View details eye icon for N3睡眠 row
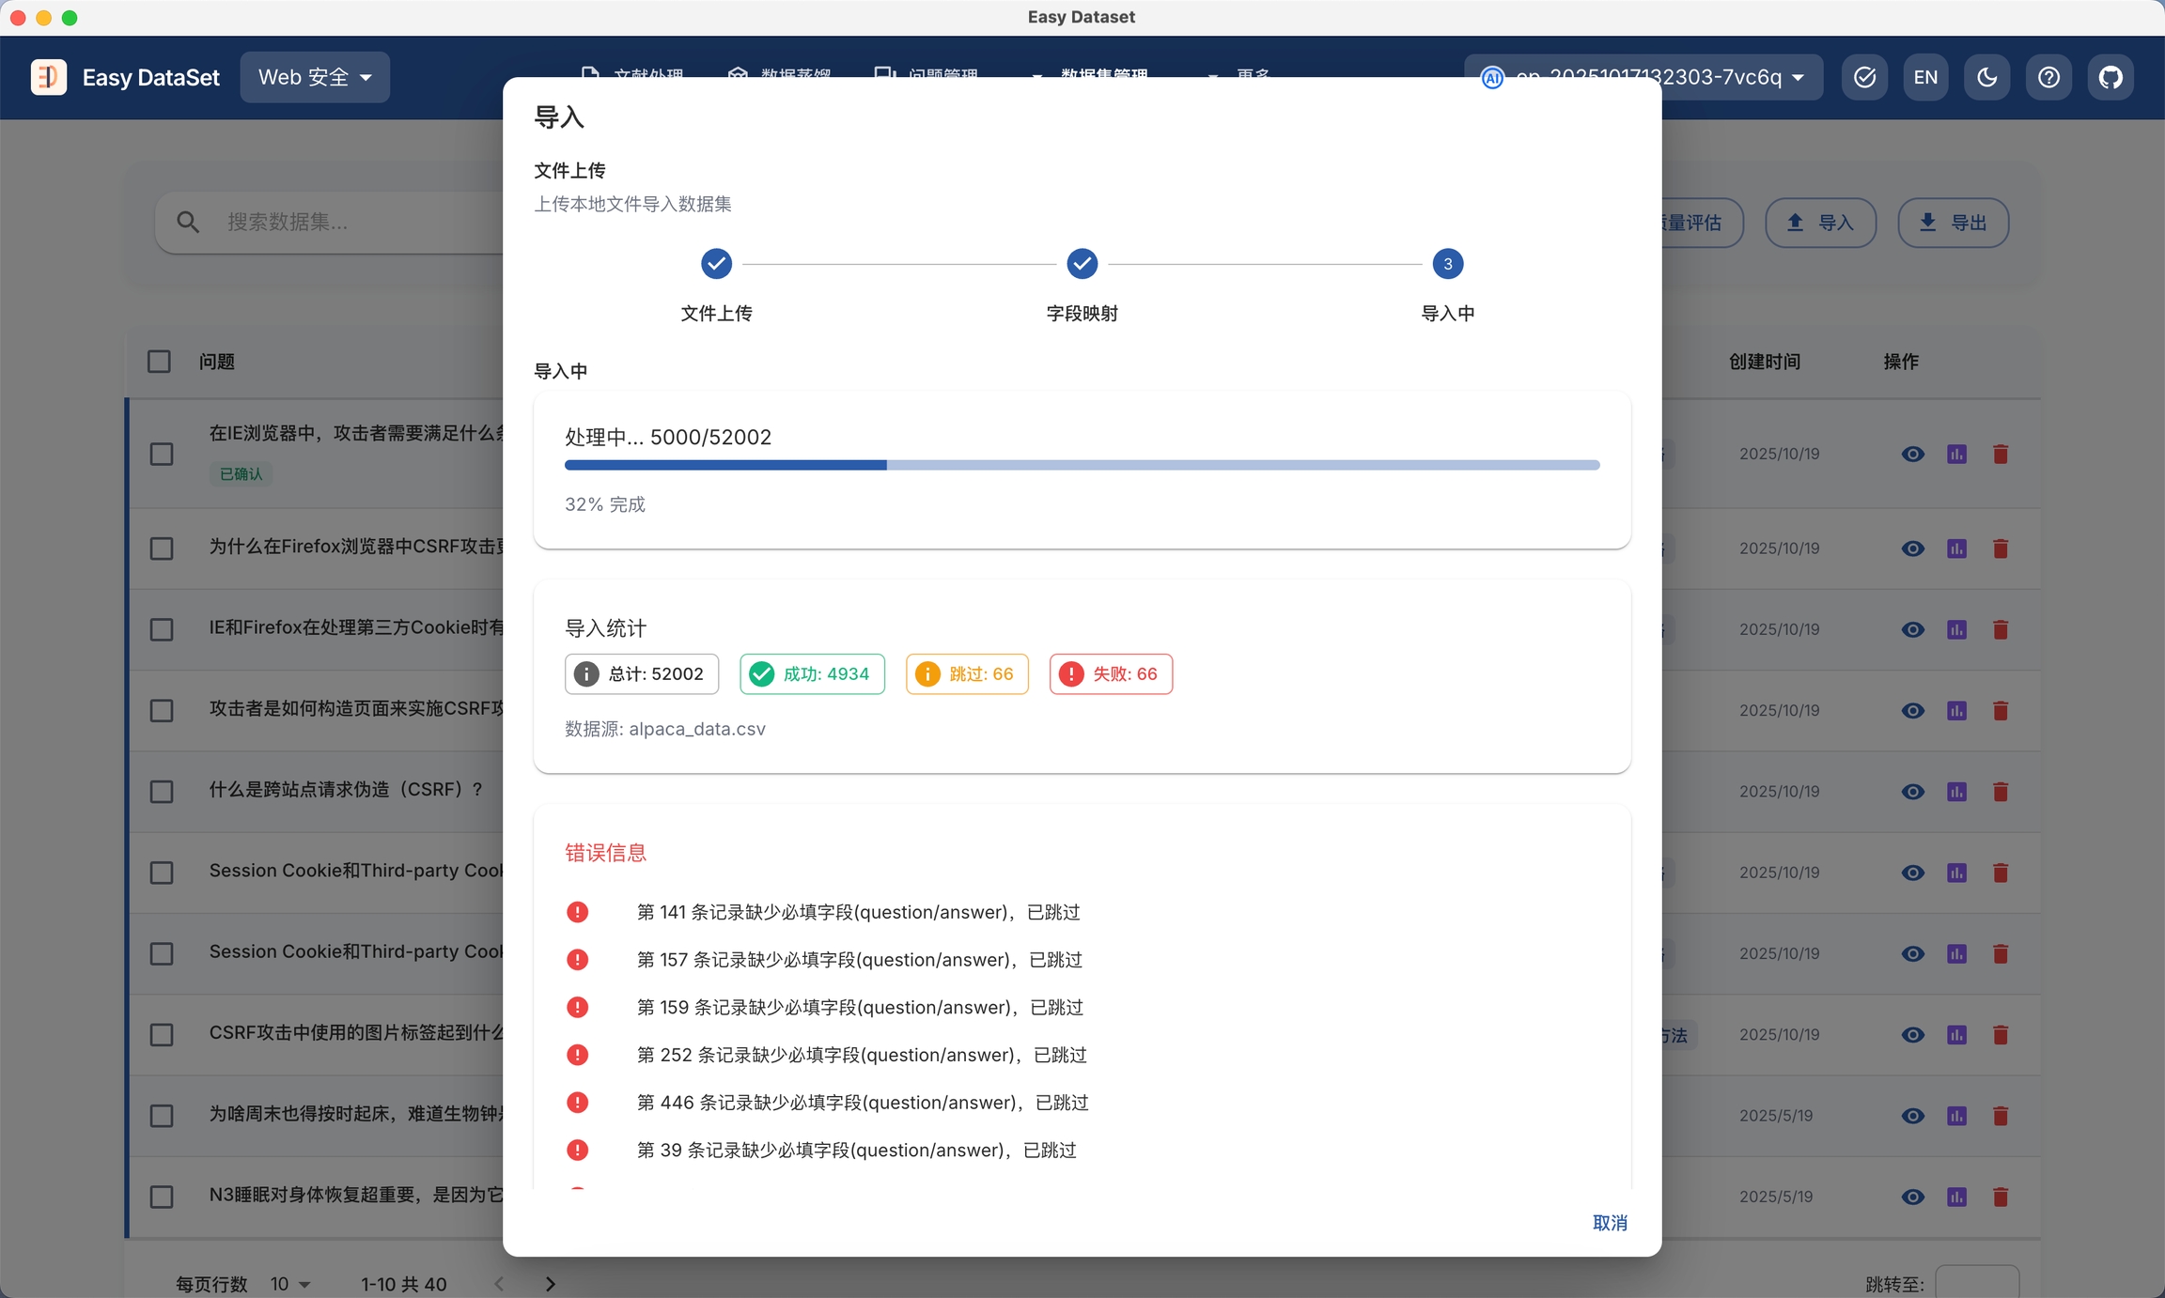Image resolution: width=2165 pixels, height=1298 pixels. [1912, 1197]
